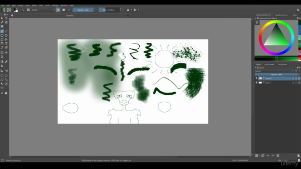
Task: Select the Measure tool
Action: pyautogui.click(x=6, y=71)
